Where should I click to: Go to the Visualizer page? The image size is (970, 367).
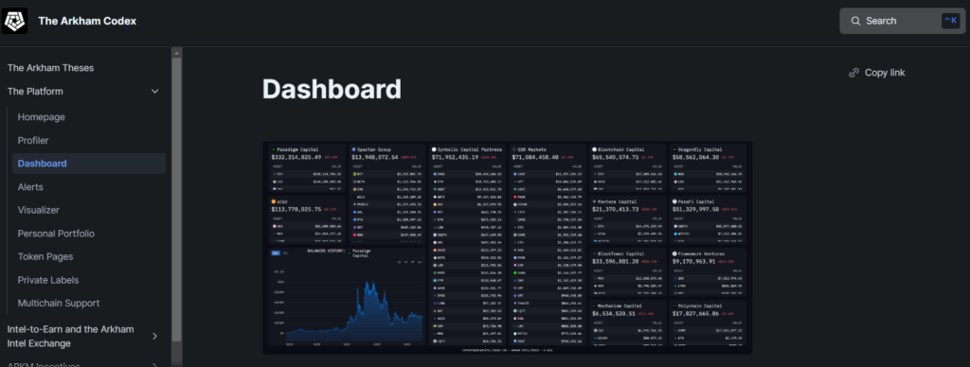(x=38, y=210)
